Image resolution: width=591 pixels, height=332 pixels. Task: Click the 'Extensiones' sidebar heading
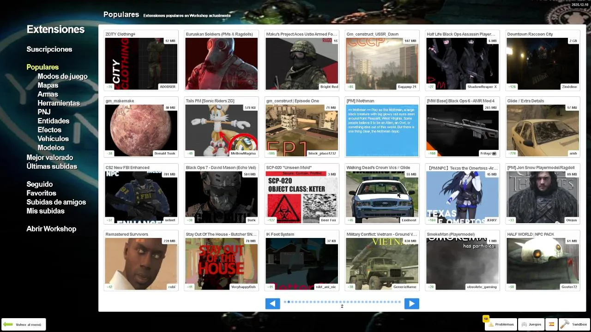55,30
